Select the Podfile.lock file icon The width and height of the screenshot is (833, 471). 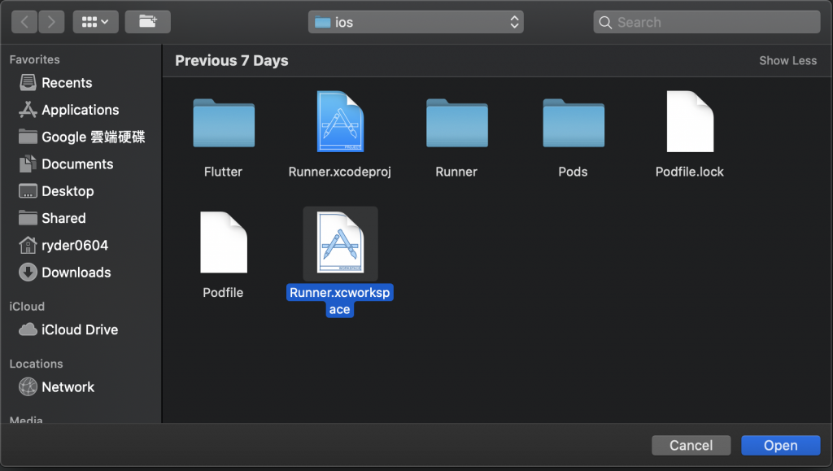click(x=690, y=121)
